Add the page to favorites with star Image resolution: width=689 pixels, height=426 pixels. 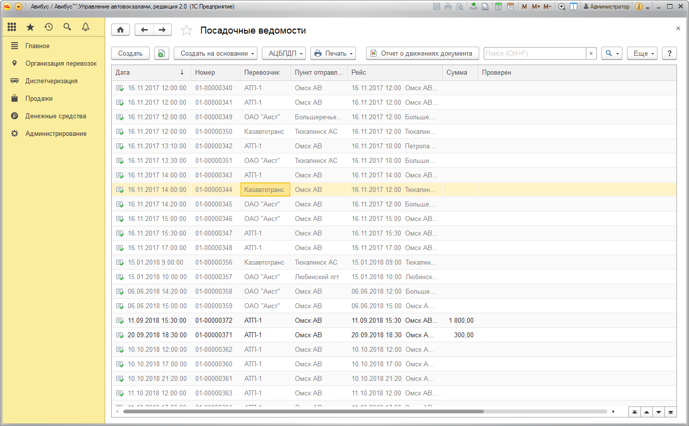tap(186, 31)
